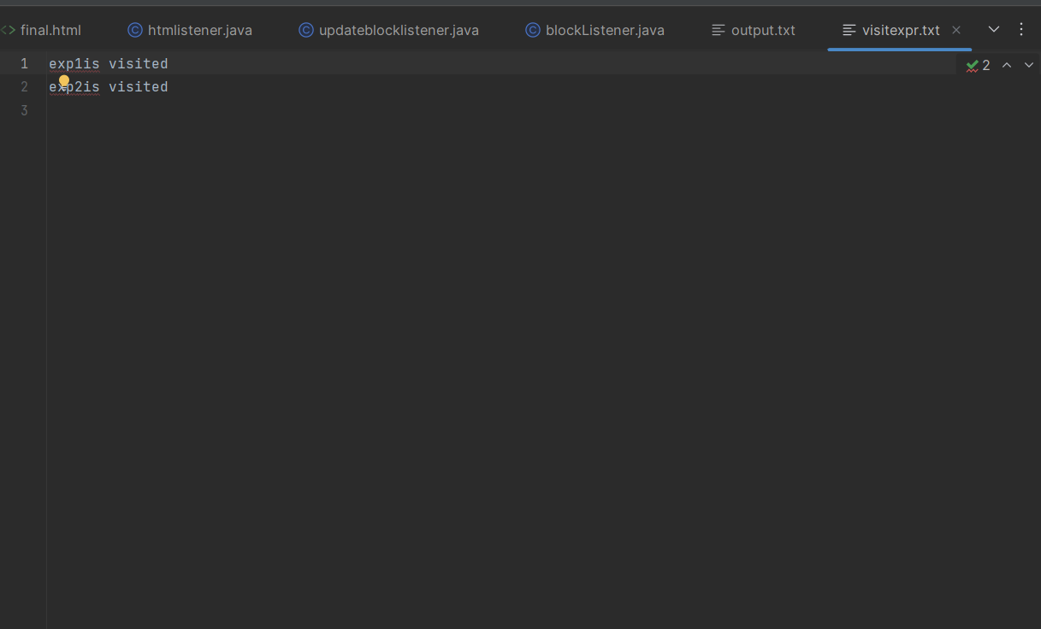This screenshot has height=629, width=1041.
Task: Click the htmlistener.java class icon
Action: (x=134, y=30)
